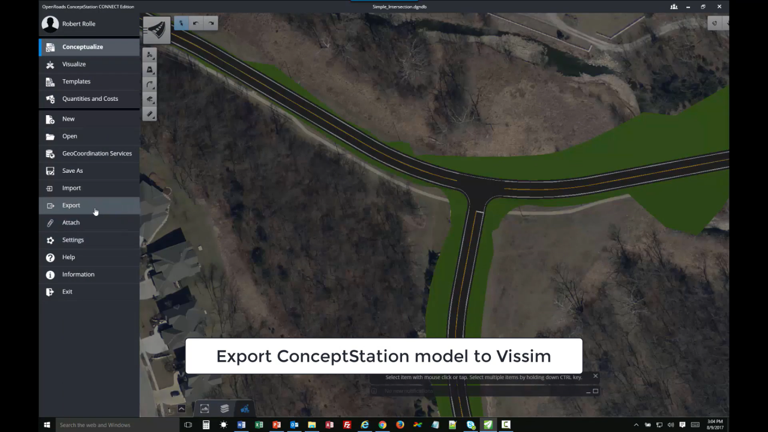768x432 pixels.
Task: Click the blue terrain icon in the bottom tray
Action: pos(245,409)
